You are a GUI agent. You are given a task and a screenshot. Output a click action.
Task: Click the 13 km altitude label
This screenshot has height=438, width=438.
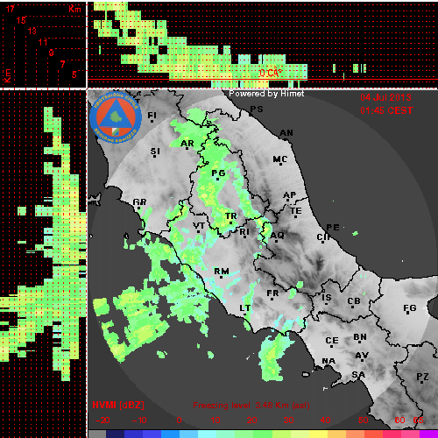coord(32,31)
